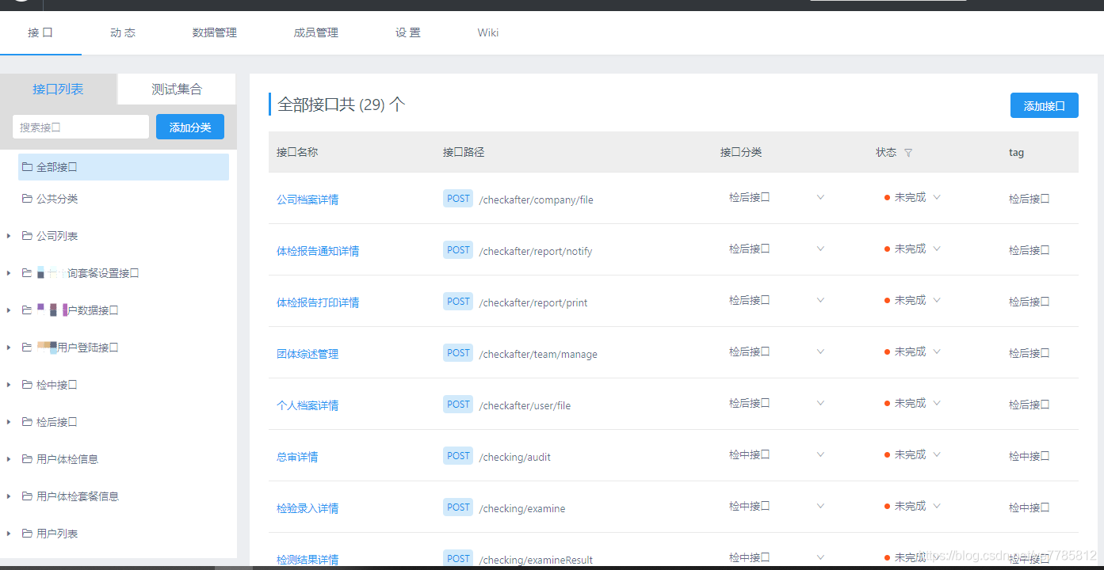
Task: Open the 公司档案详情 interface link
Action: pyautogui.click(x=308, y=199)
